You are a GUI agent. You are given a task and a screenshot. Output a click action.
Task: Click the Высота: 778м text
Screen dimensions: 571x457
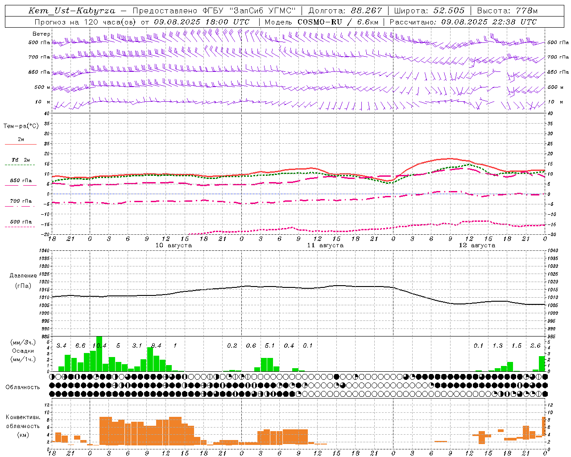point(507,11)
